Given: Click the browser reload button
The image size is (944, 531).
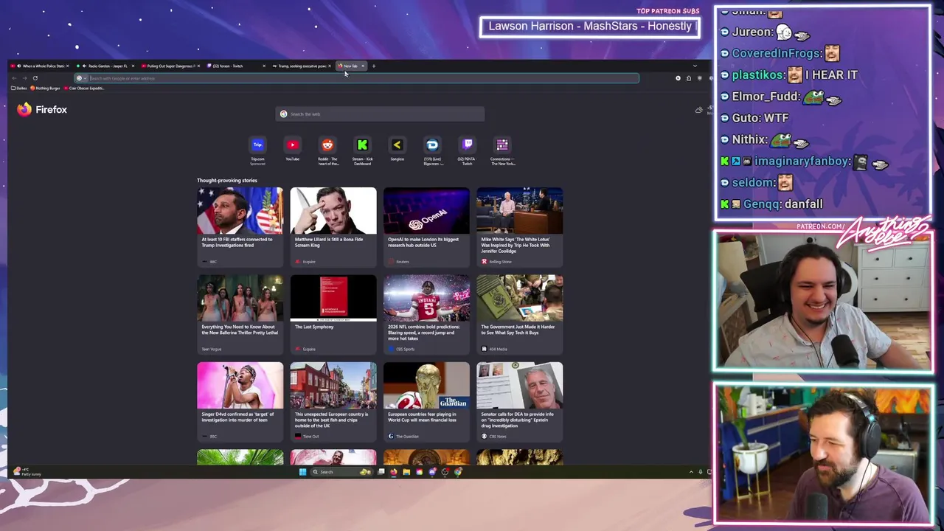Looking at the screenshot, I should pos(35,78).
